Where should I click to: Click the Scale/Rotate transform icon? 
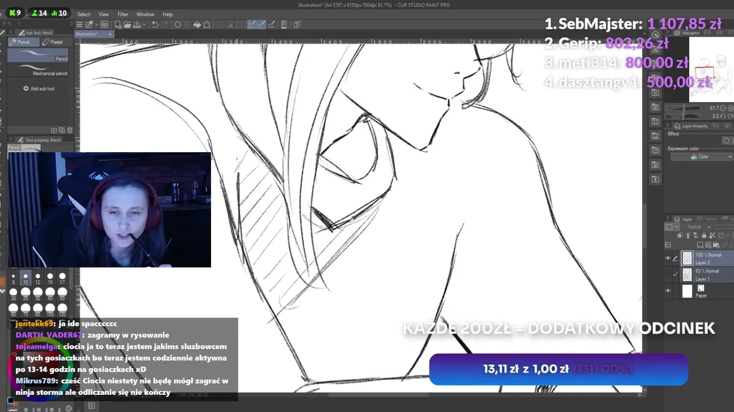(206, 25)
